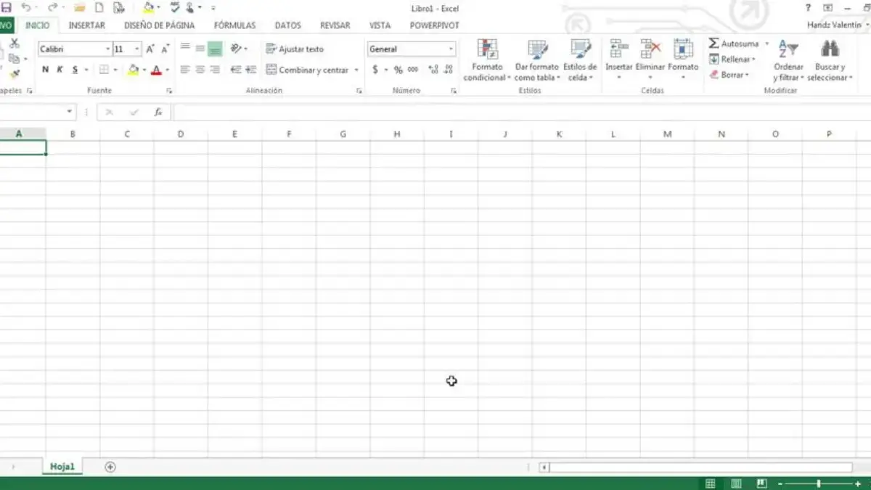Open the Formato cells menu

coord(683,60)
